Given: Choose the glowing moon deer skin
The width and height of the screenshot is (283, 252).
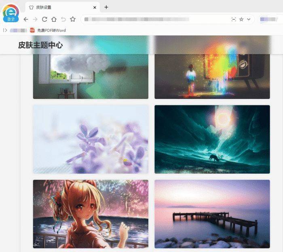Looking at the screenshot, I should [212, 139].
